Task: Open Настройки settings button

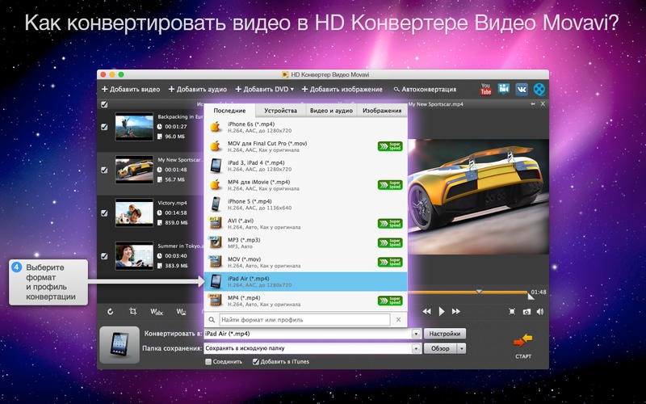Action: [x=445, y=334]
